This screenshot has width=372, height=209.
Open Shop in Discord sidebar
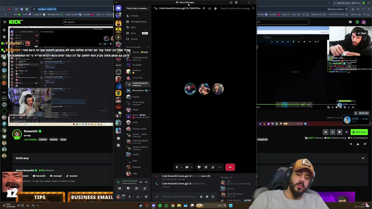(137, 33)
